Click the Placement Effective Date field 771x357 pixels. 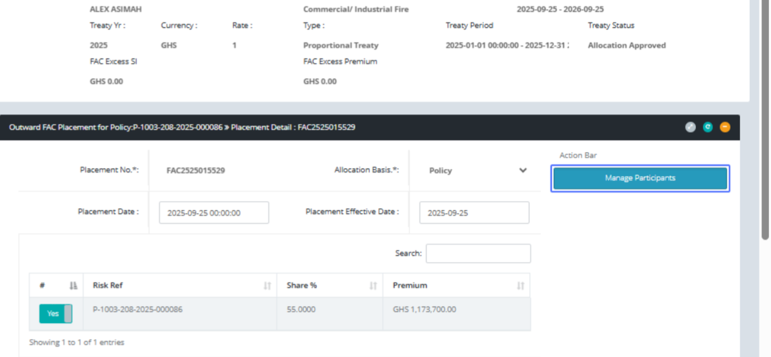click(x=474, y=213)
